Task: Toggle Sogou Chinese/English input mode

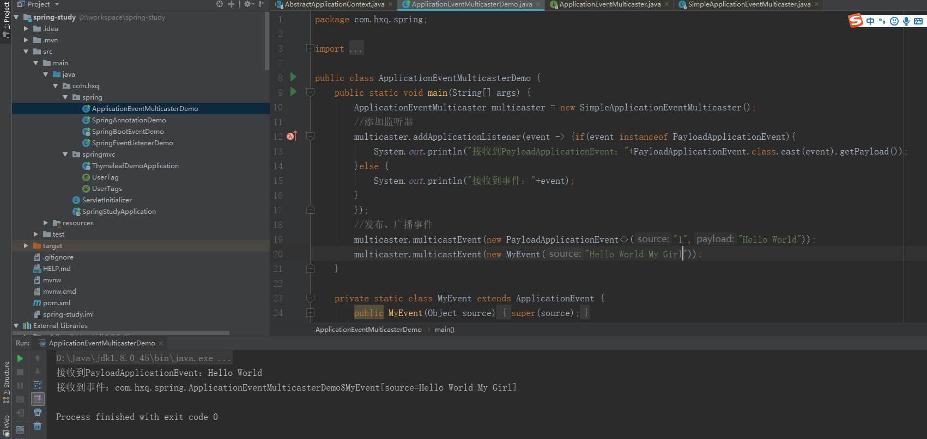Action: point(870,21)
